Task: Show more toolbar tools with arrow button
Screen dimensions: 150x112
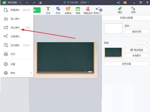Action: [101, 10]
